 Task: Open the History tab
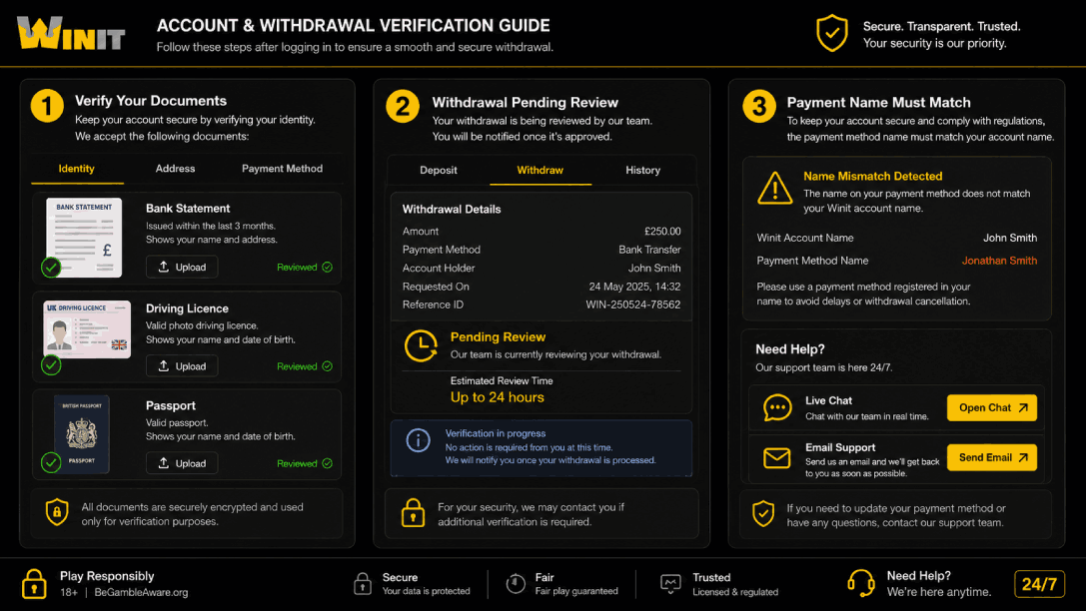[x=642, y=171]
